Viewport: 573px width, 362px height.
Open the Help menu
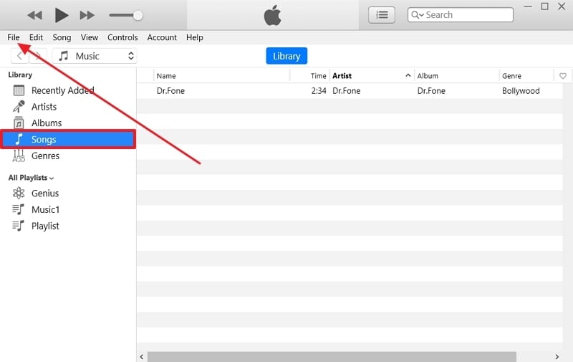click(194, 37)
